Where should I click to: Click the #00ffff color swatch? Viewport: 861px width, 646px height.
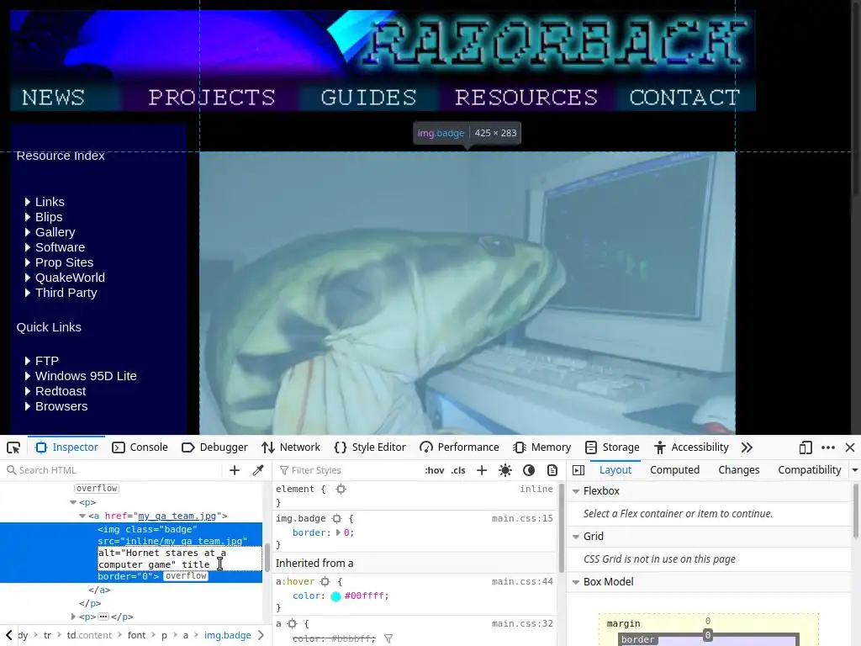click(336, 596)
